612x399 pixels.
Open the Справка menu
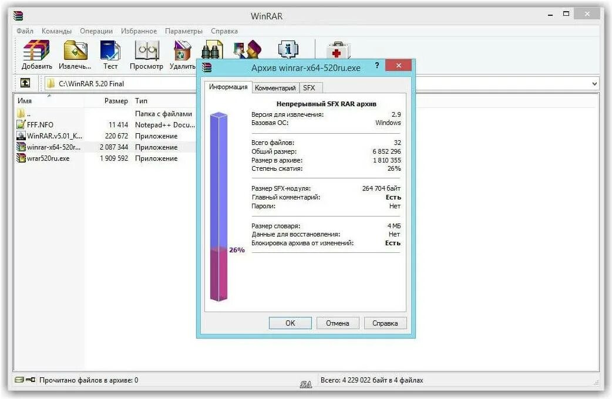coord(224,31)
